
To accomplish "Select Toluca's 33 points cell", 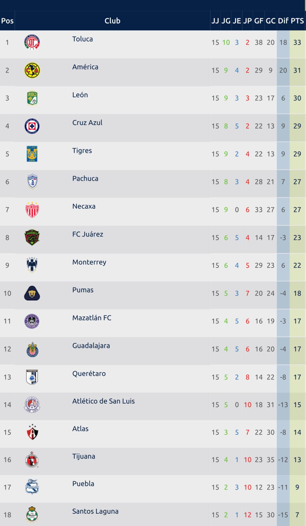I will 297,42.
